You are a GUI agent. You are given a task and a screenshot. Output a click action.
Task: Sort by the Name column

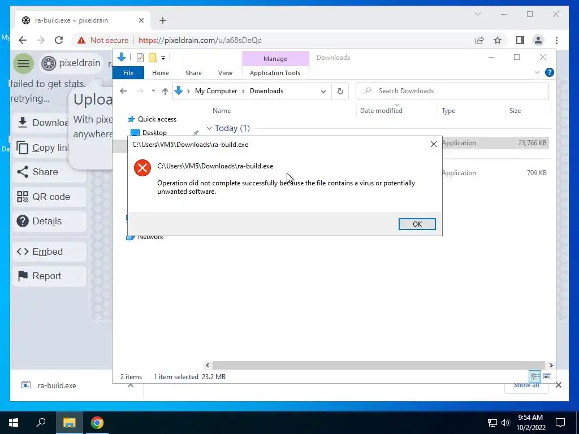(222, 111)
